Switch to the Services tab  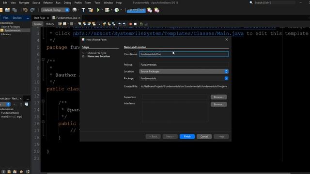pos(17,18)
